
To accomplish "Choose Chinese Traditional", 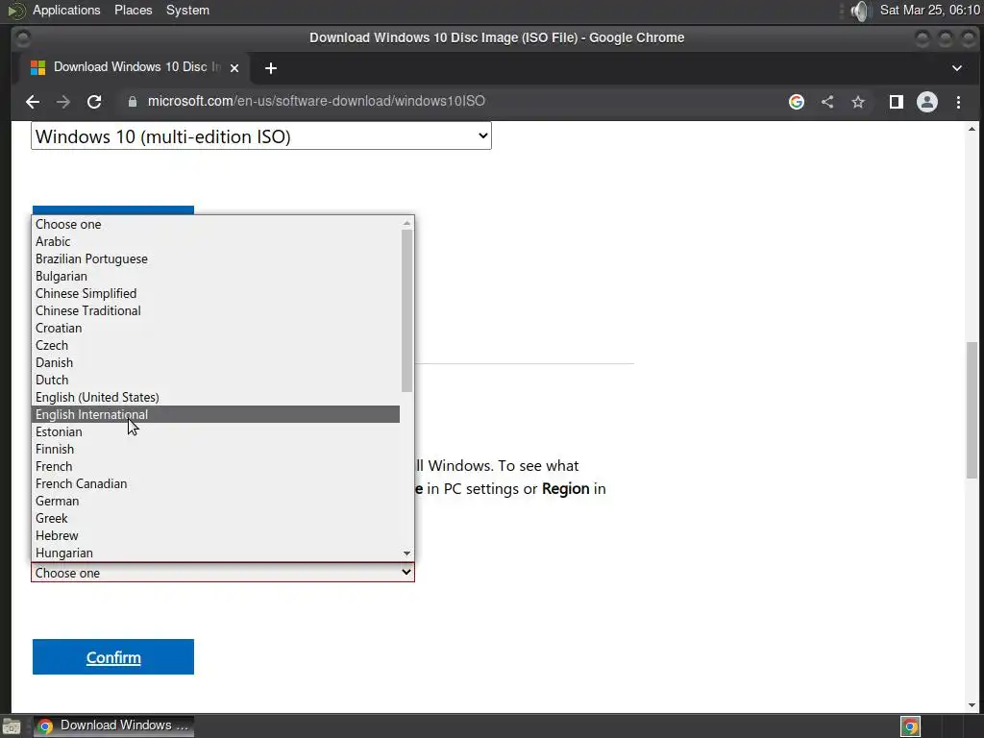I will tap(215, 310).
